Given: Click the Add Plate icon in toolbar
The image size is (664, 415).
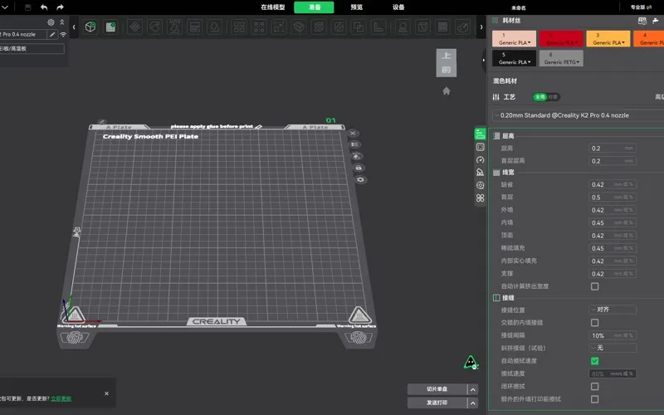Looking at the screenshot, I should point(110,27).
